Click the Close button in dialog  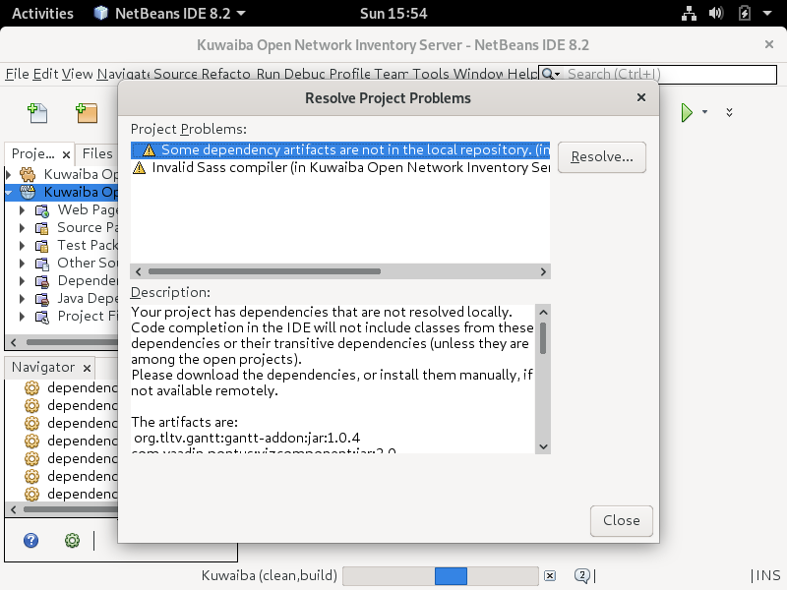pos(622,521)
